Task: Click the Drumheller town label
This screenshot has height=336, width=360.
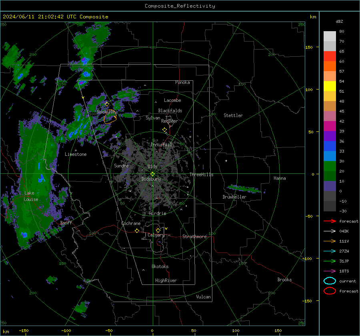Action: tap(234, 197)
